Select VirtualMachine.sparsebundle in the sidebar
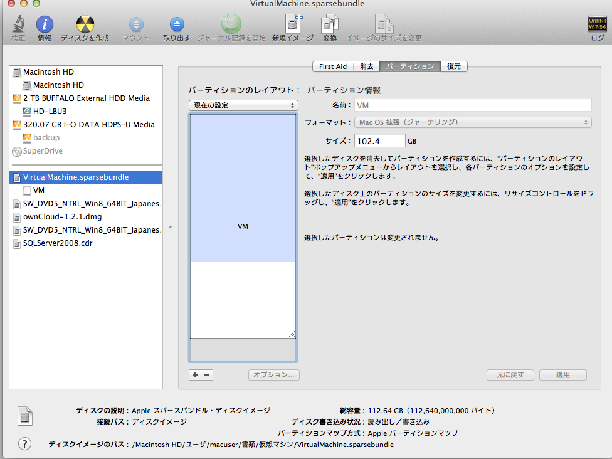612x459 pixels. pos(86,177)
